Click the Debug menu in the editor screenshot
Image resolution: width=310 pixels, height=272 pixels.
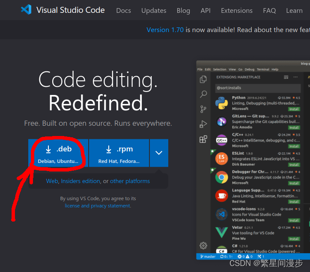(250, 69)
